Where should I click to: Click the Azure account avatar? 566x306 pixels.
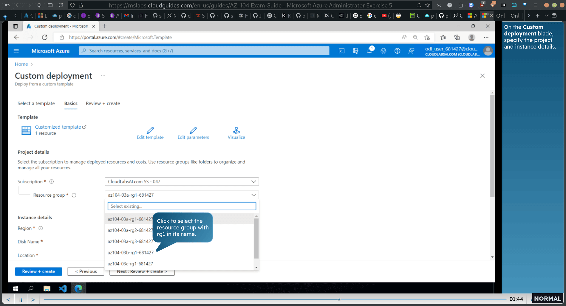coord(488,51)
